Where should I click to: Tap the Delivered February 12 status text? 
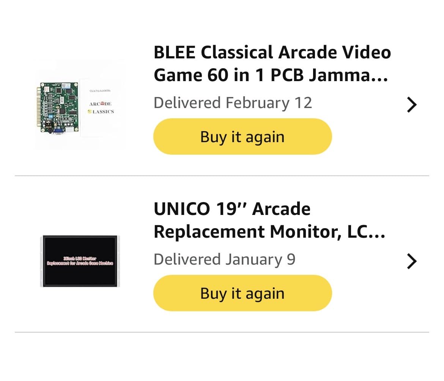pos(233,102)
